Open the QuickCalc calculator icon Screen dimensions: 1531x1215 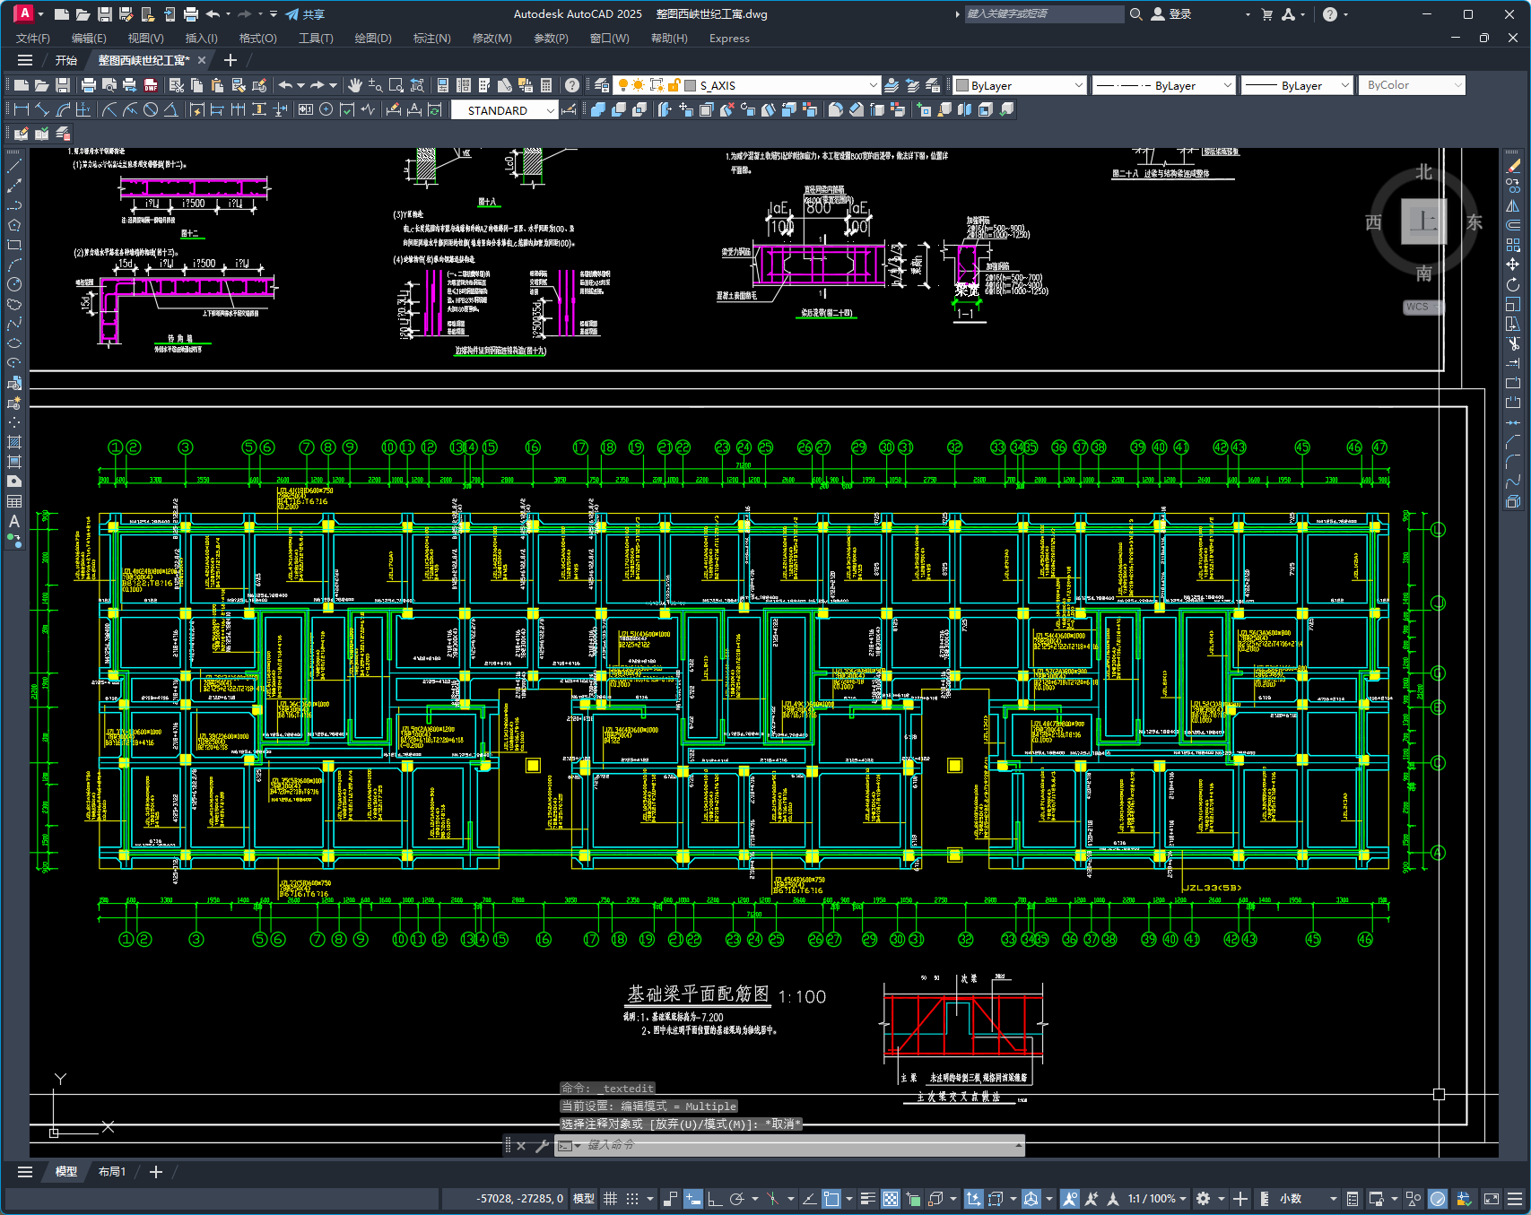click(546, 85)
